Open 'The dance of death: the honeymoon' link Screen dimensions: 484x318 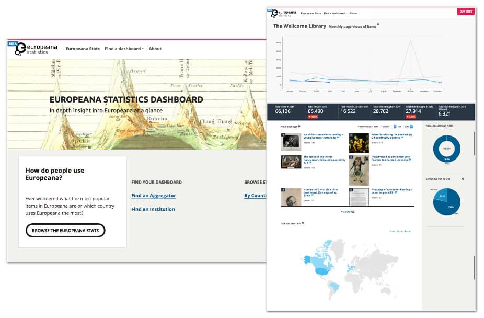coord(324,160)
